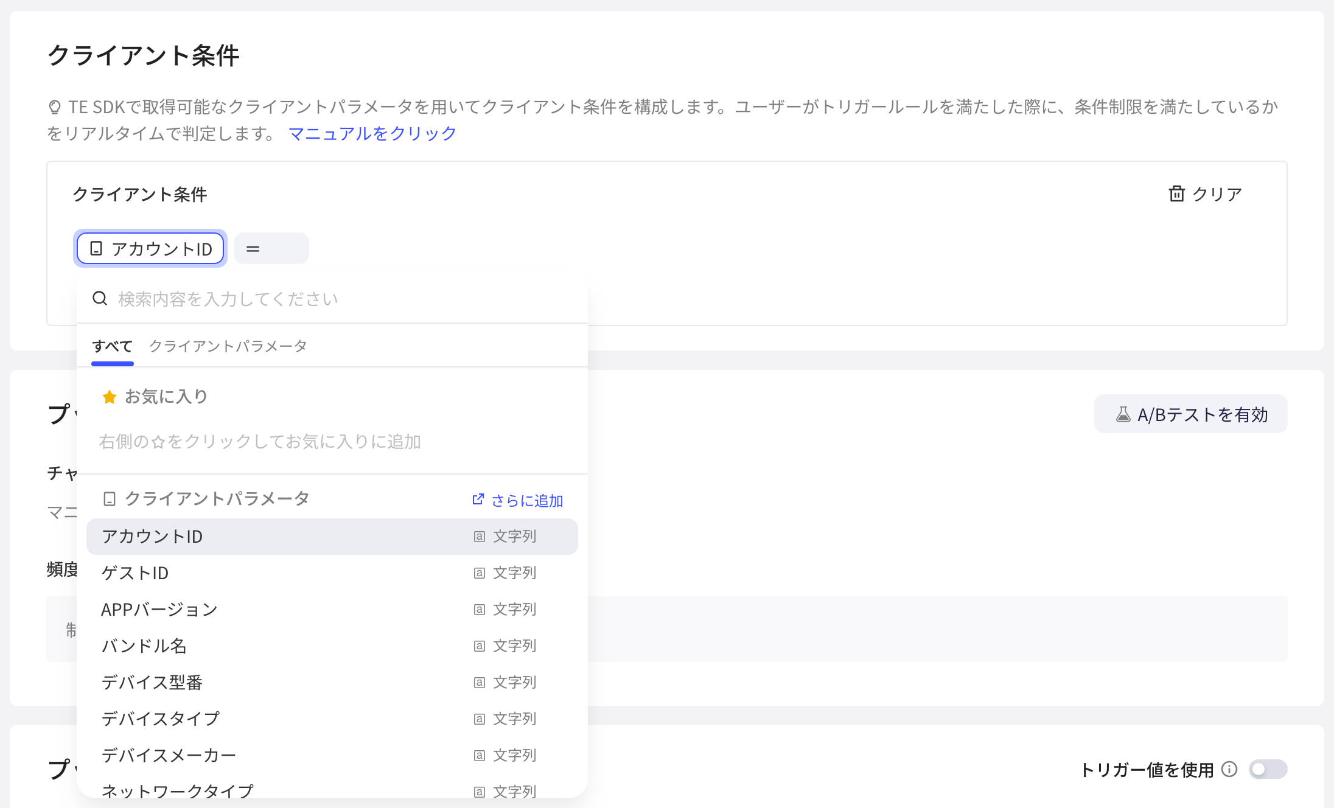Click the string type icon on APPバージョン row
Viewport: 1334px width, 808px height.
(480, 610)
